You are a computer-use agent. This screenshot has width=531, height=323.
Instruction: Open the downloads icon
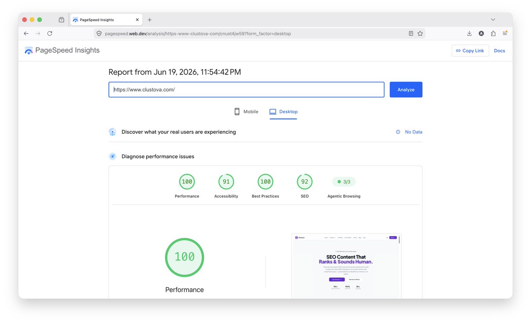469,33
